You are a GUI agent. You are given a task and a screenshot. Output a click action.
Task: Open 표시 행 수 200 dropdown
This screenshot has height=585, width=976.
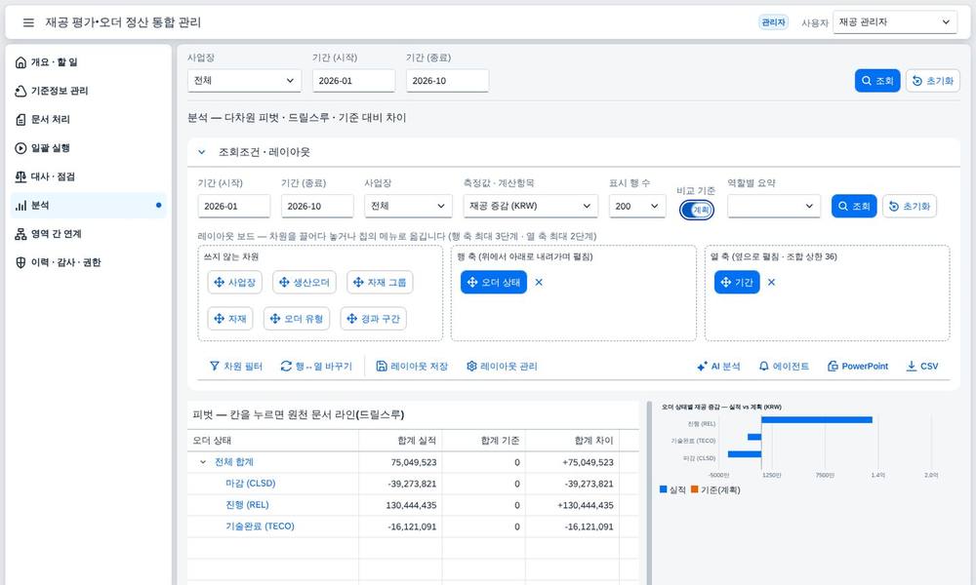point(637,206)
